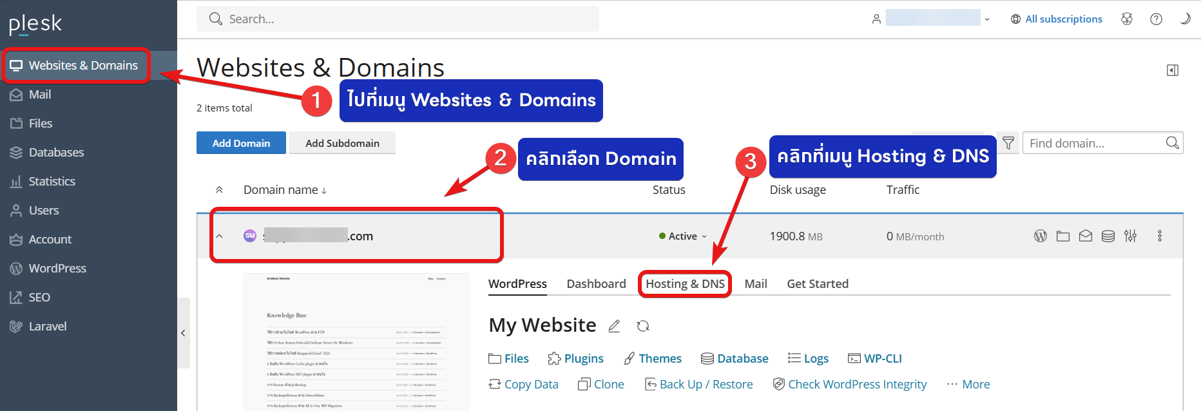Screen dimensions: 1201x411
Task: Click the Find domain search field
Action: coord(1102,143)
